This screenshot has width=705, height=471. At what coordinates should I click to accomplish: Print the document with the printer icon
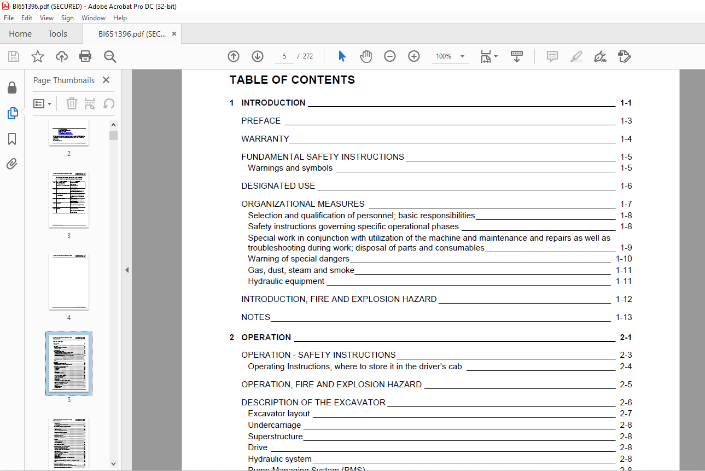pos(85,56)
